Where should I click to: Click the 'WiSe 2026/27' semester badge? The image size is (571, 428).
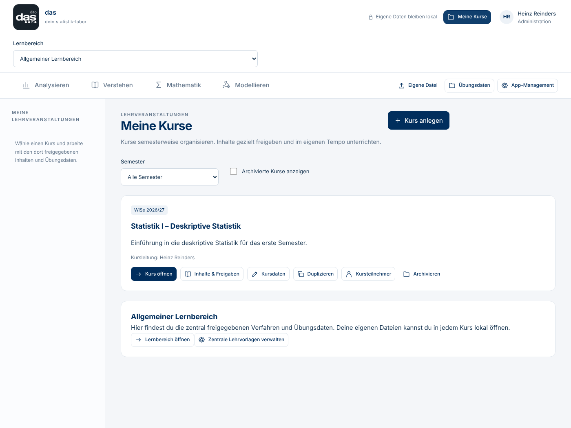tap(149, 210)
